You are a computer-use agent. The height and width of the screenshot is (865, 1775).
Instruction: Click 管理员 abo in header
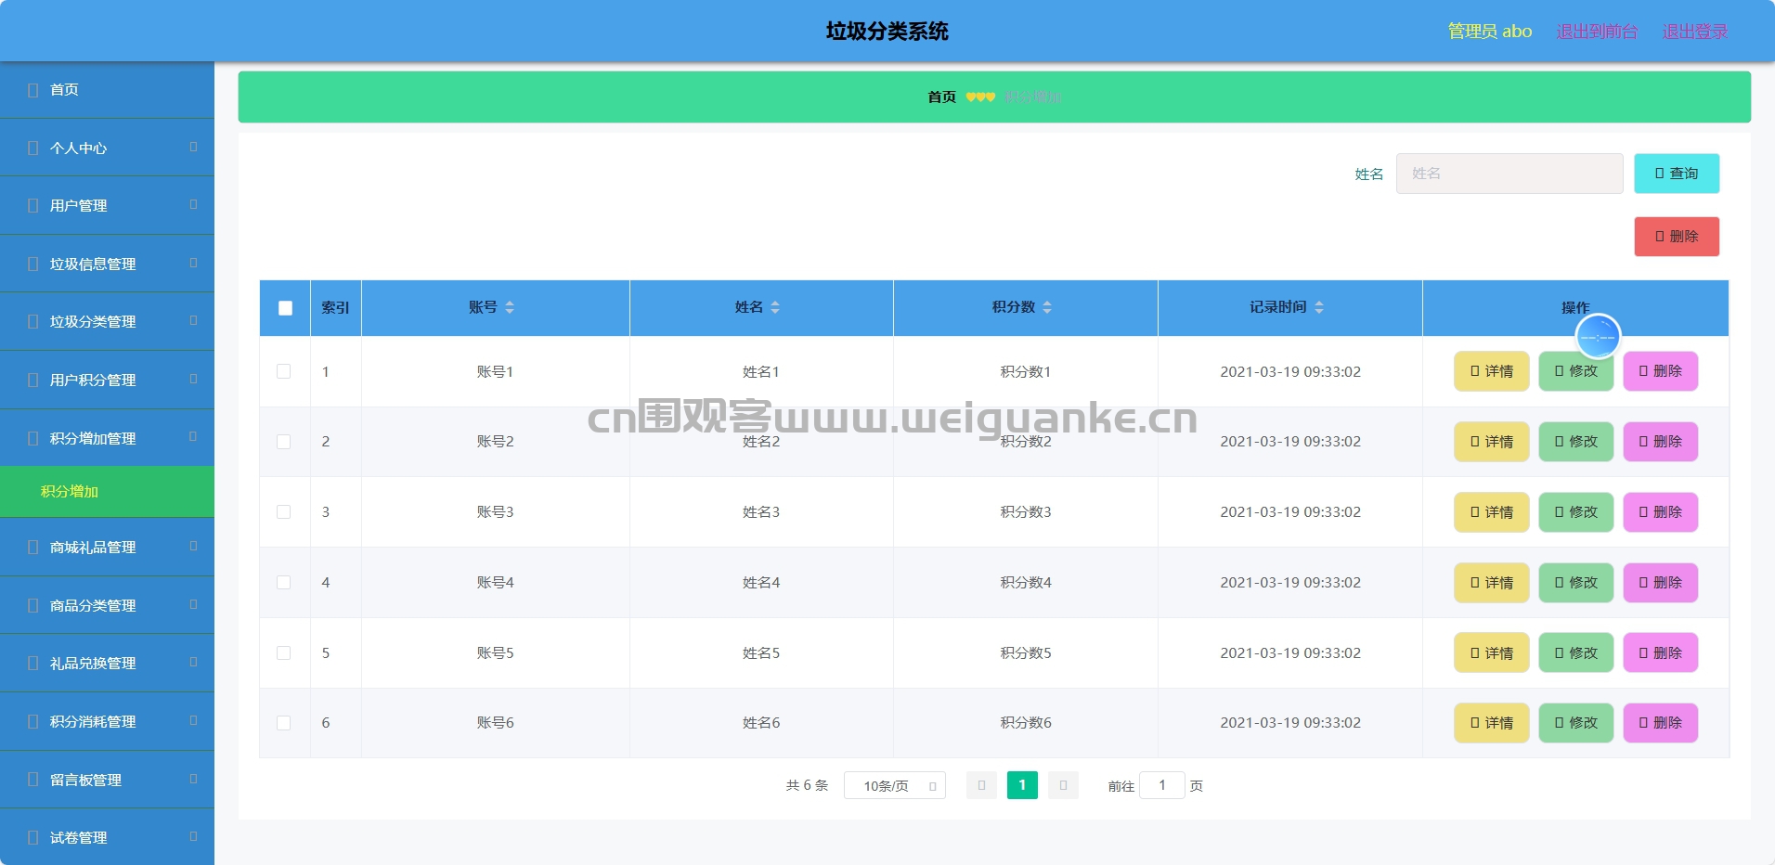(1490, 32)
